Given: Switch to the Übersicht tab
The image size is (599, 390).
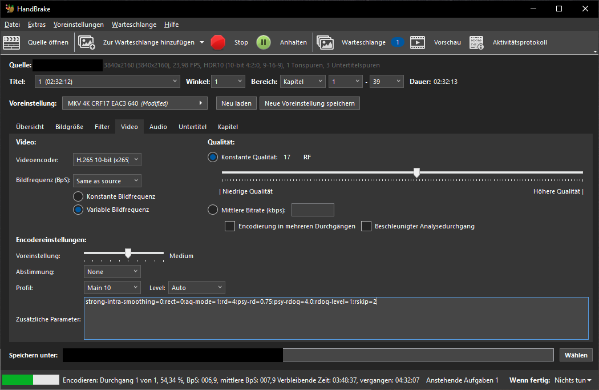Looking at the screenshot, I should (x=30, y=127).
